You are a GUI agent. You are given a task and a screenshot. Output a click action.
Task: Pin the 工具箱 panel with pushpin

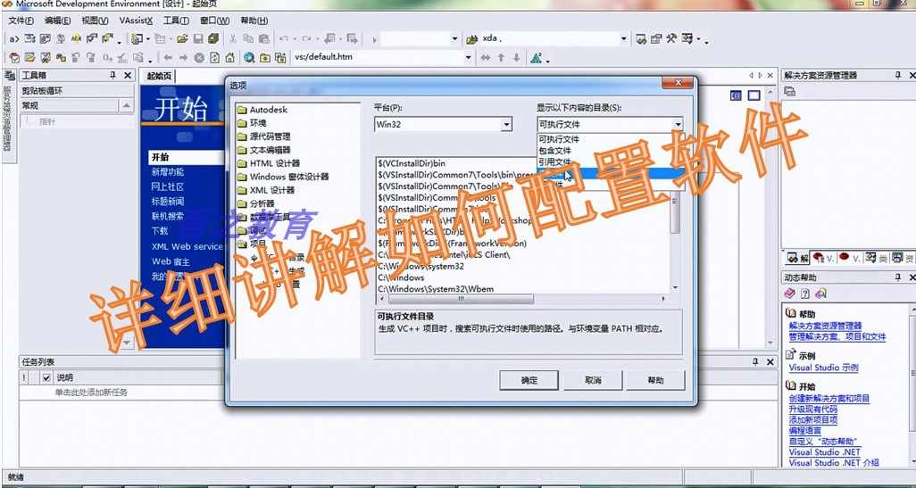coord(112,75)
